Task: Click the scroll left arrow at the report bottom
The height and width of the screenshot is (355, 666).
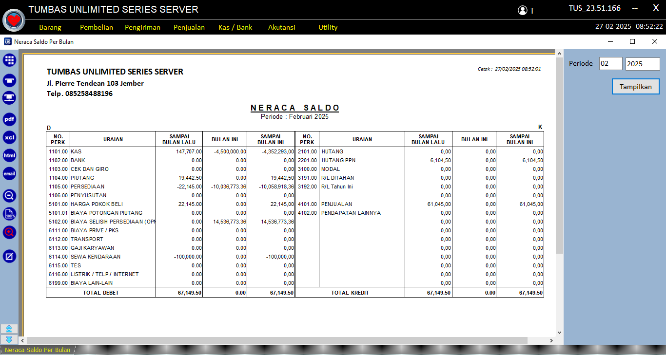Action: (22, 340)
